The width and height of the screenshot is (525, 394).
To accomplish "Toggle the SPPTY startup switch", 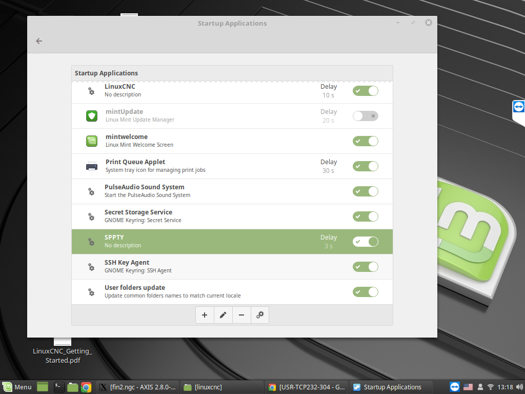I will [365, 242].
